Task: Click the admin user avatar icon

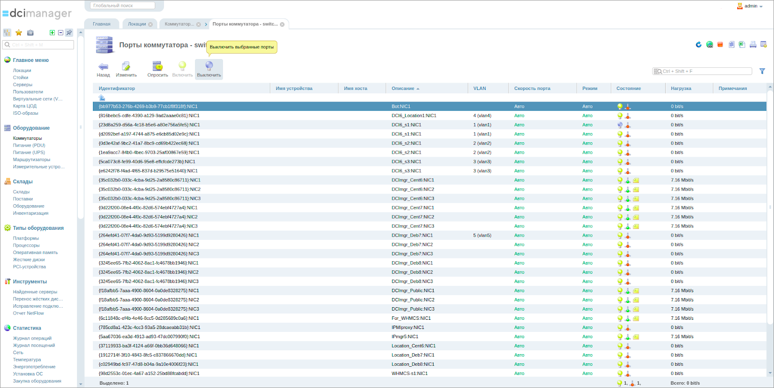Action: tap(740, 6)
